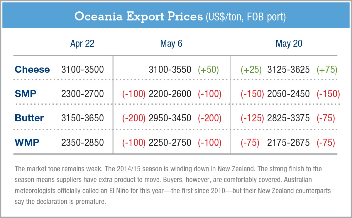Select the Apr 22 column header

coord(82,44)
